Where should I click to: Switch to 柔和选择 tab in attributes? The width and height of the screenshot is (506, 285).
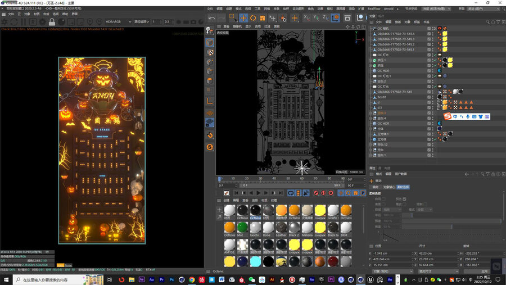coord(403,187)
